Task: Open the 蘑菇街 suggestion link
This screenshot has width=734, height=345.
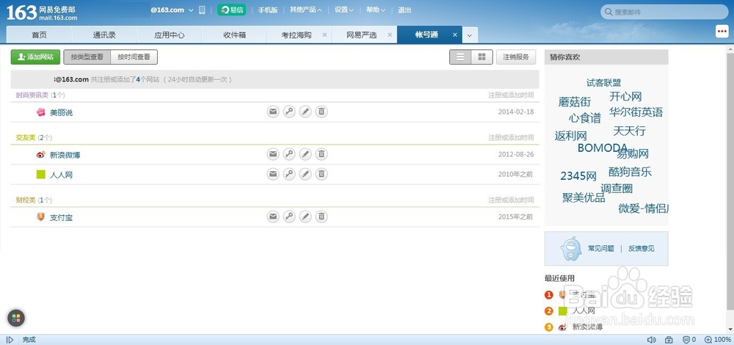Action: coord(575,101)
